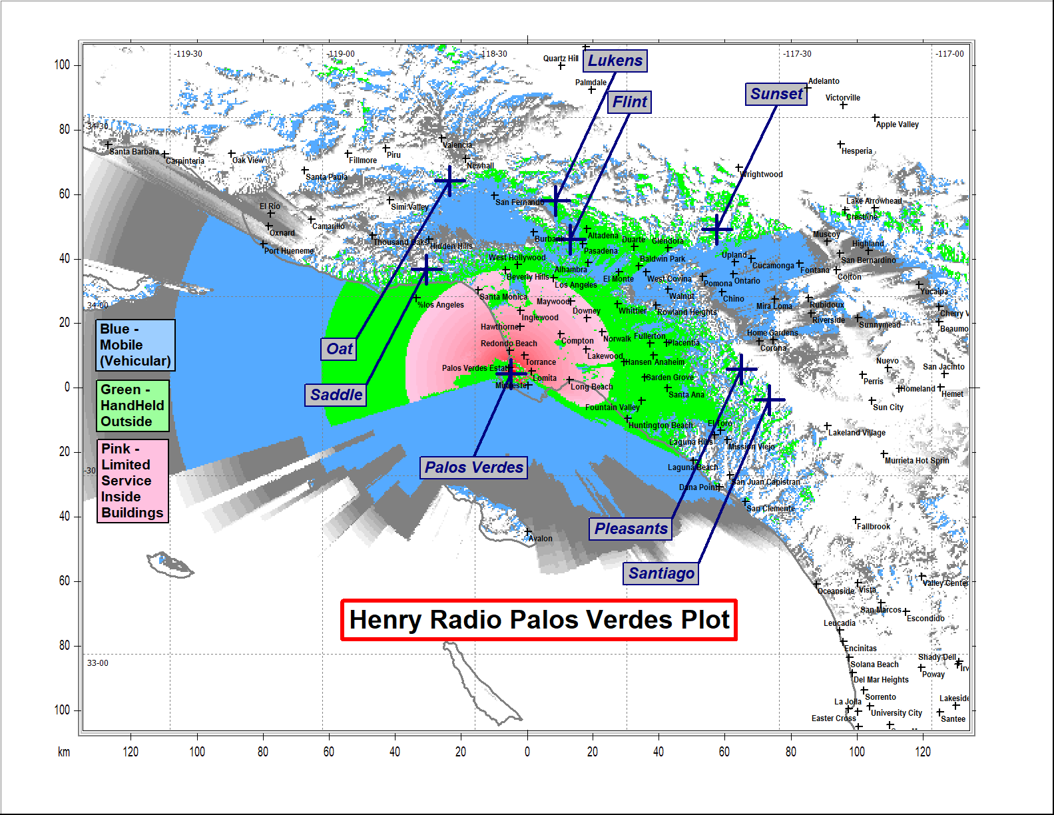
Task: Click the Victorville city label
Action: 843,98
